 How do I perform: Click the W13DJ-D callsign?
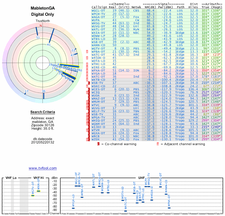pyautogui.click(x=98, y=127)
